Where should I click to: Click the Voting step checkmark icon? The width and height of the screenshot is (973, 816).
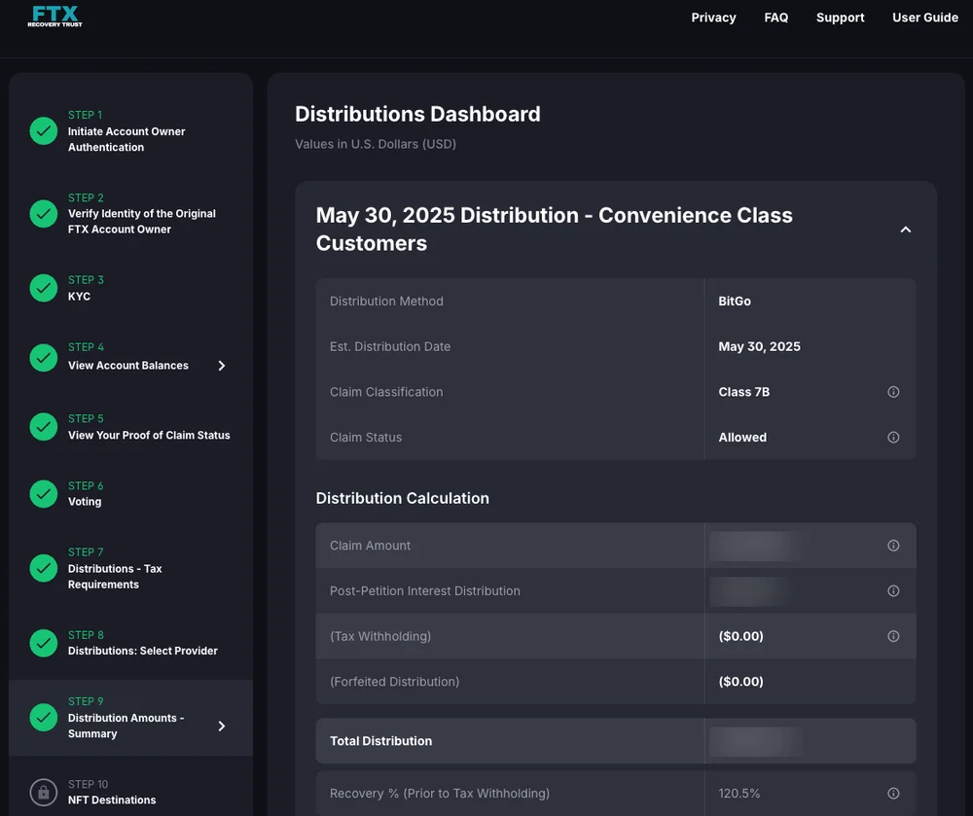click(x=44, y=493)
